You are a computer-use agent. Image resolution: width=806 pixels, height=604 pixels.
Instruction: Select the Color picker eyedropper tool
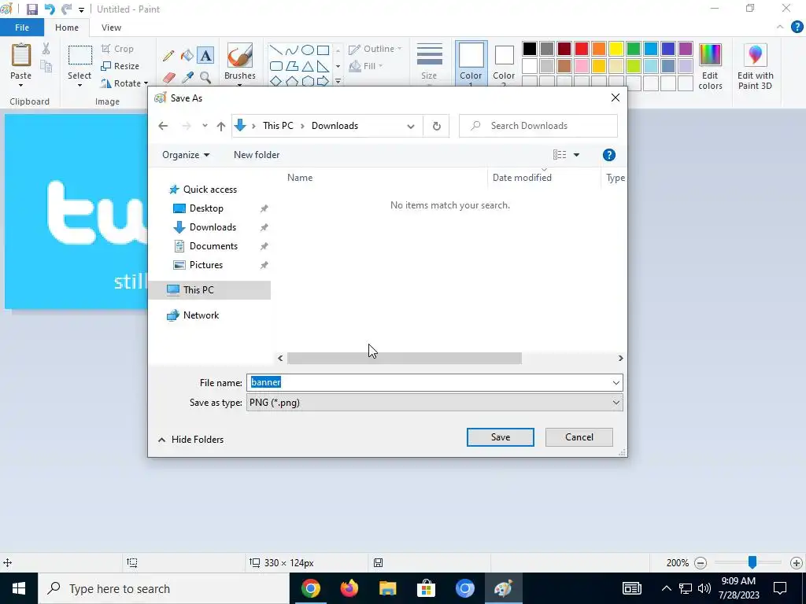(187, 78)
